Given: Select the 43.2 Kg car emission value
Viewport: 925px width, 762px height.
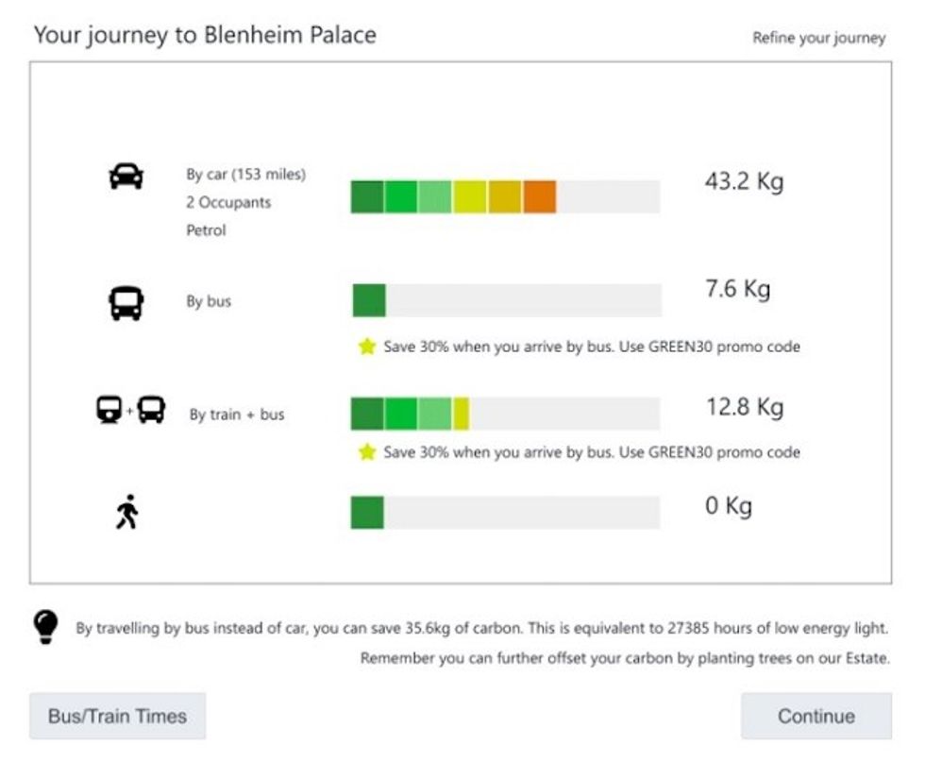Looking at the screenshot, I should 744,181.
